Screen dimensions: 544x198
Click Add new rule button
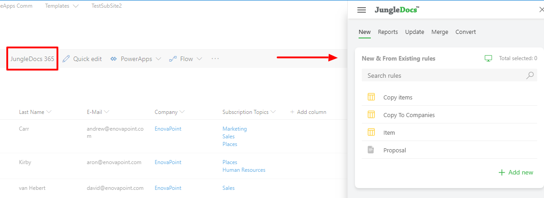pos(516,172)
